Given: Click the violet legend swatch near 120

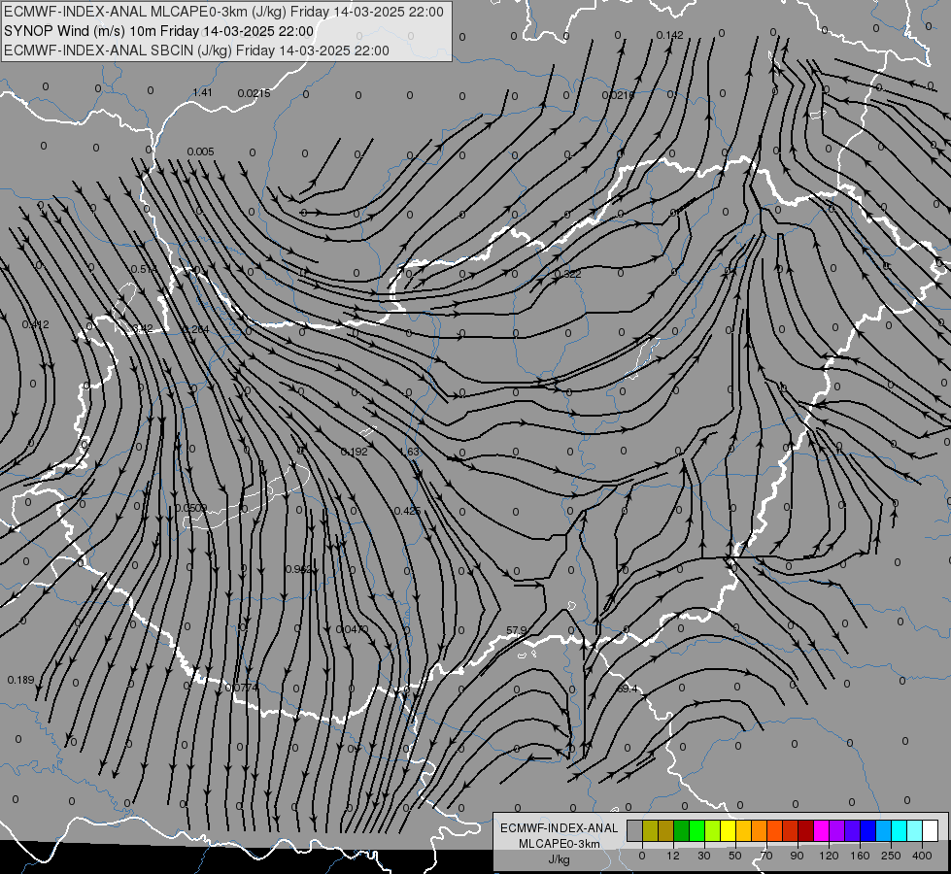Looking at the screenshot, I should [x=837, y=831].
